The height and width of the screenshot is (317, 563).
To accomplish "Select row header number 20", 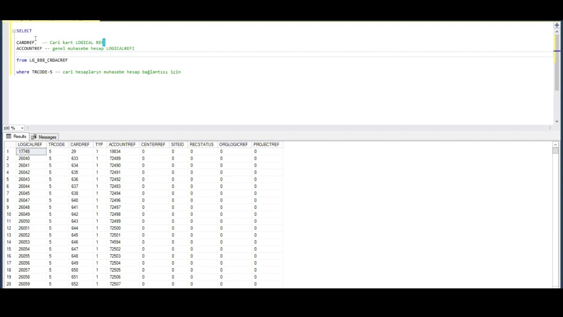I will pos(9,284).
